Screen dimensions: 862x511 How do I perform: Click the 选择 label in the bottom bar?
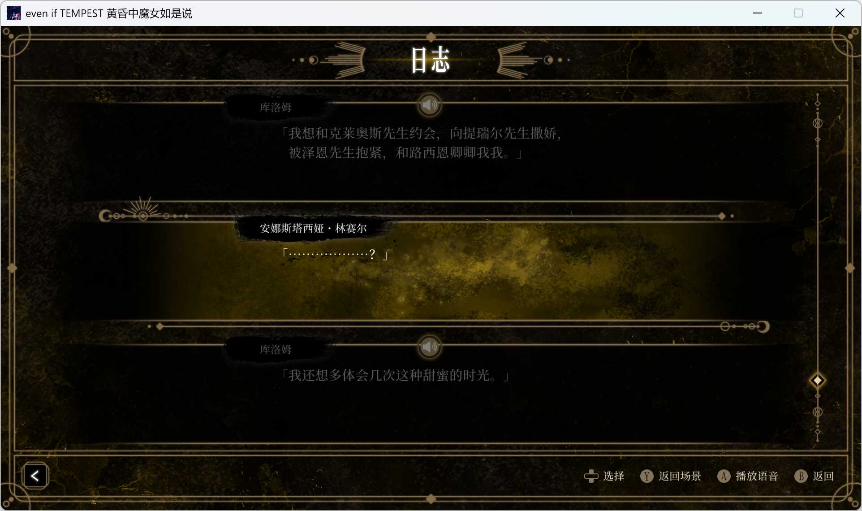coord(613,476)
